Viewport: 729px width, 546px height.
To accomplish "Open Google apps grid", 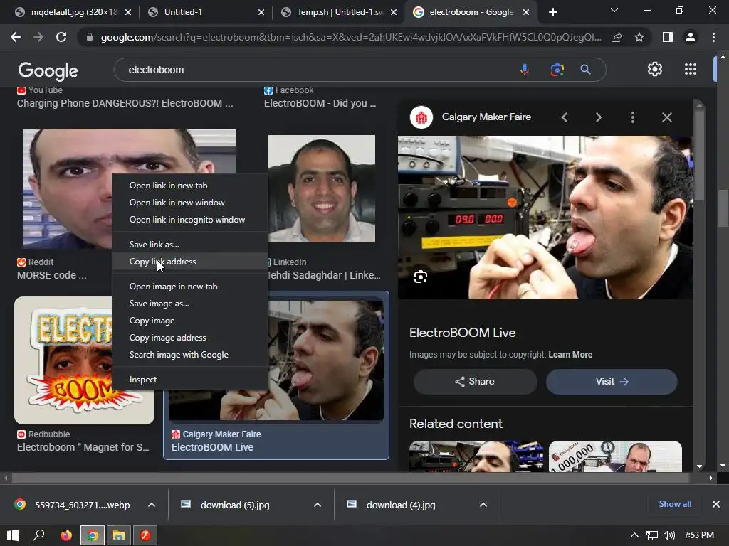I will (x=691, y=69).
